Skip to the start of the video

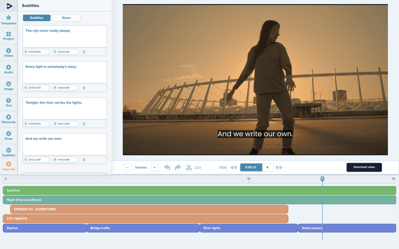(223, 168)
